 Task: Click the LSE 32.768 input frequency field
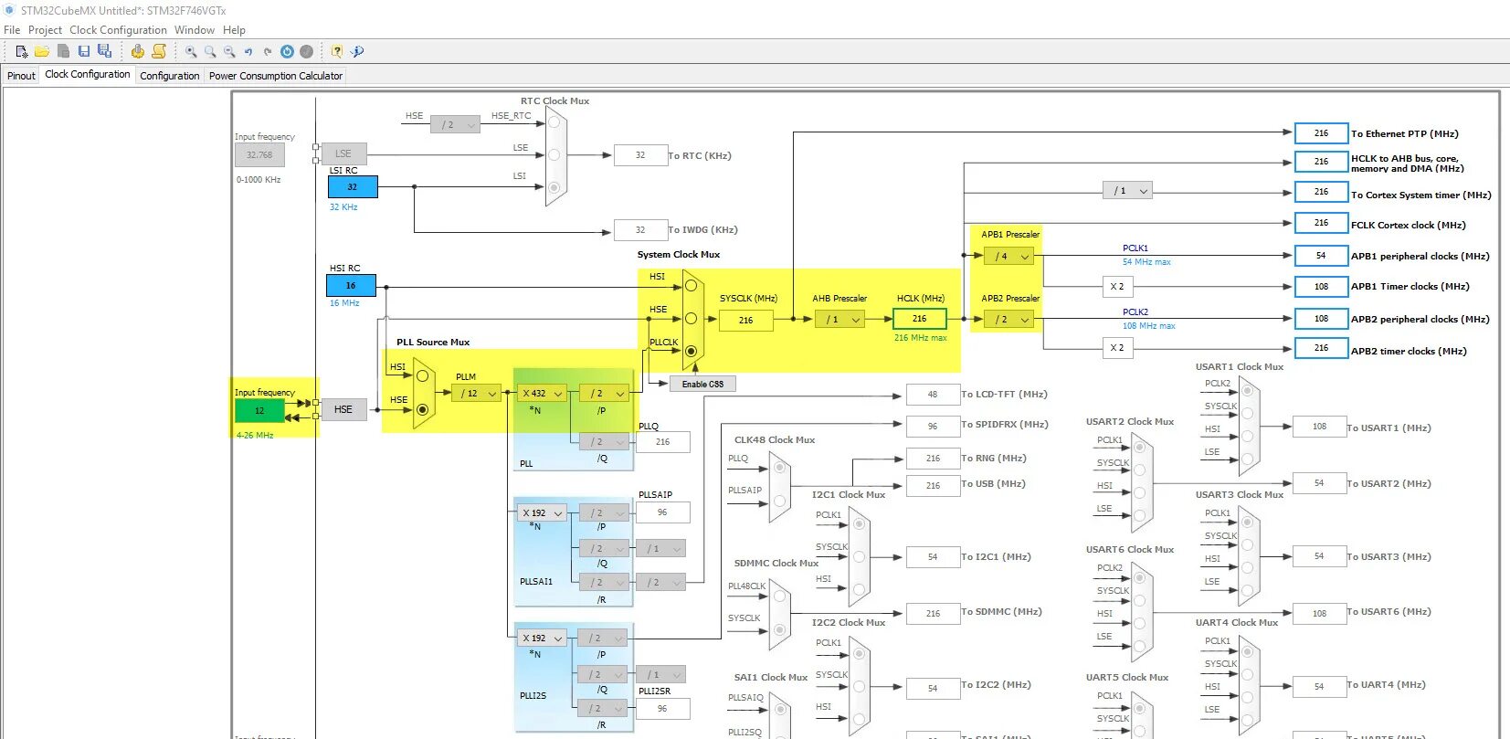tap(259, 154)
